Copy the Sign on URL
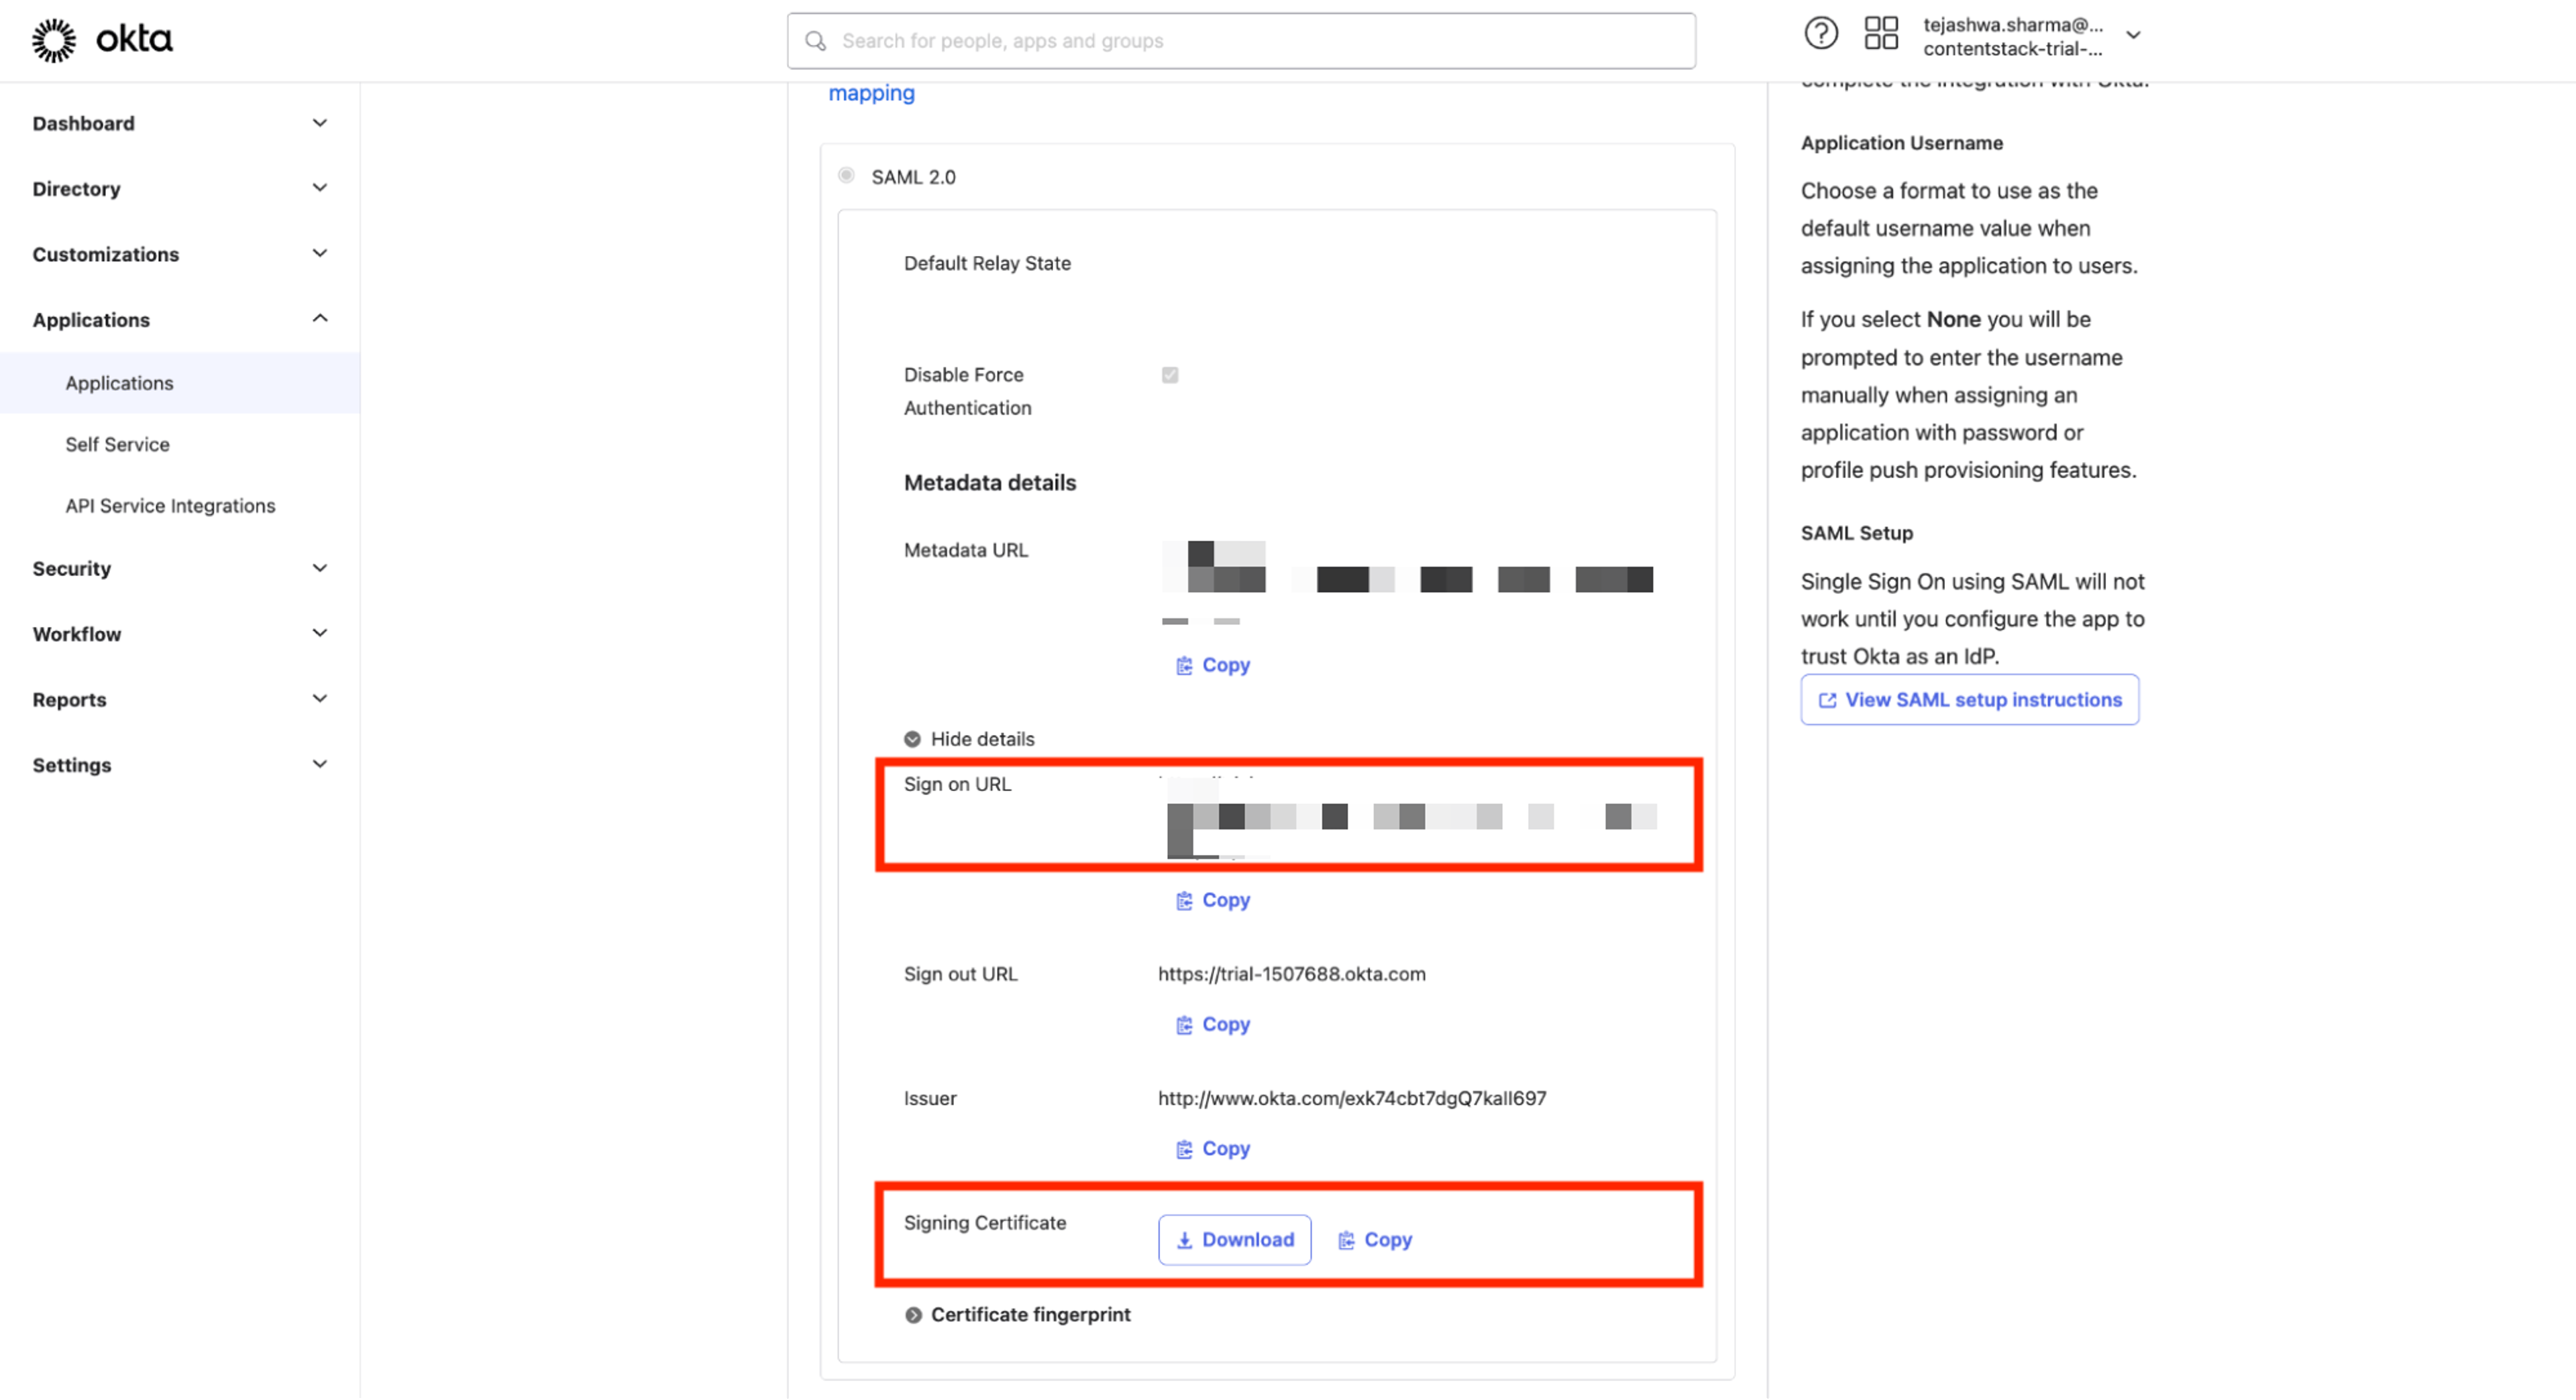The width and height of the screenshot is (2576, 1400). (1212, 900)
